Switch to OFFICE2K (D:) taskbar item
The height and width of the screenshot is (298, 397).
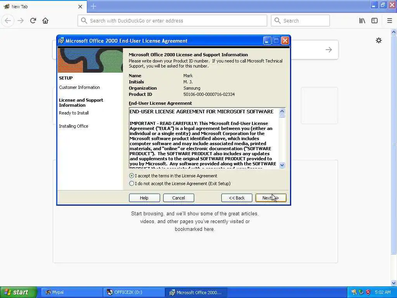click(134, 292)
